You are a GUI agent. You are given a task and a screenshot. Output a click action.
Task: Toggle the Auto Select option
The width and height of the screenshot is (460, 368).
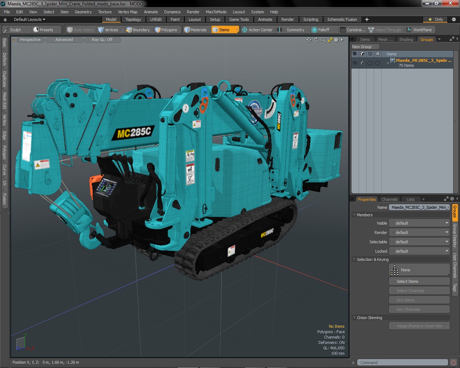point(80,30)
